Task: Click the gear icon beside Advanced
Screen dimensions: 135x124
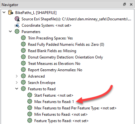Action: click(23, 76)
